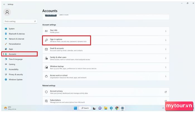Viewport: 195px width, 113px height.
Task: Click the Gaming controller icon
Action: [x=6, y=64]
